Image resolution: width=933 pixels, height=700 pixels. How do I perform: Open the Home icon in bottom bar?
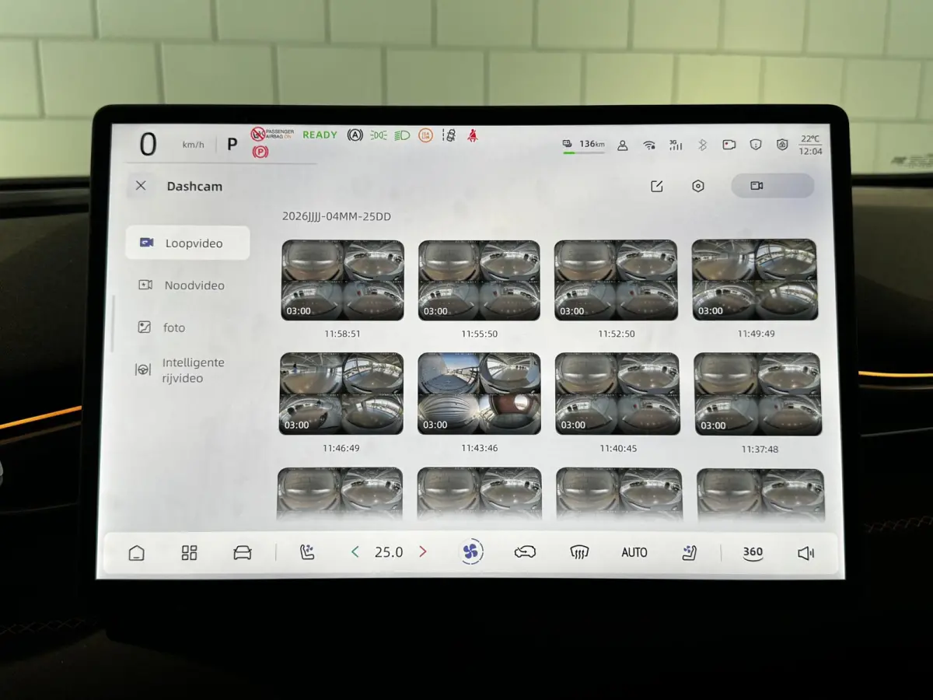(137, 553)
